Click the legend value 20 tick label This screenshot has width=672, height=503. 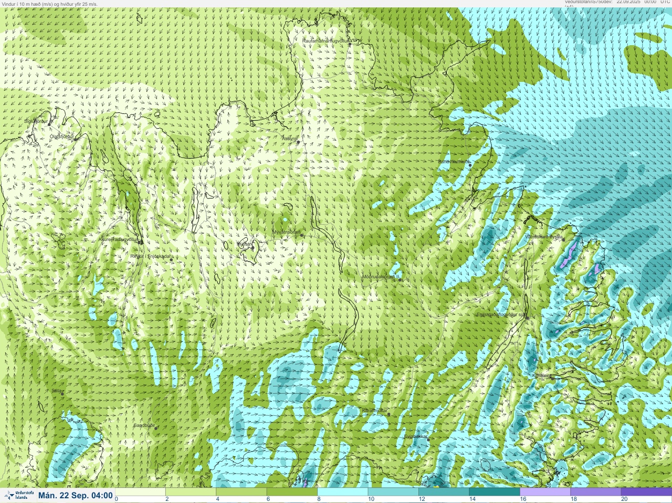624,499
